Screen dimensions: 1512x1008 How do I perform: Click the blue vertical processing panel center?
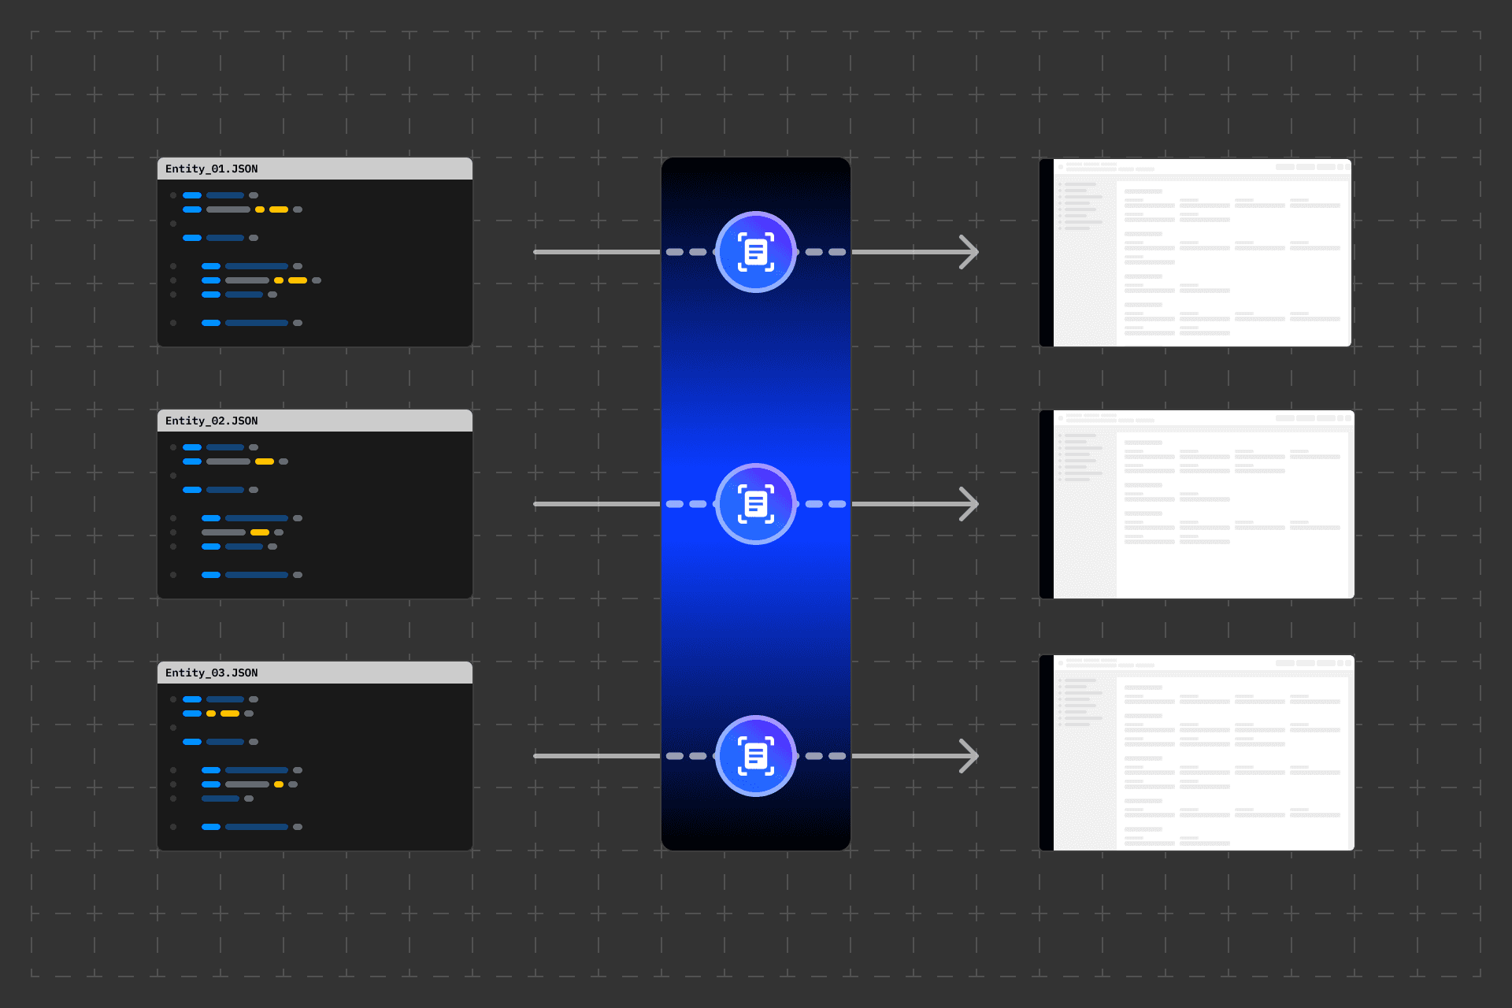[756, 378]
